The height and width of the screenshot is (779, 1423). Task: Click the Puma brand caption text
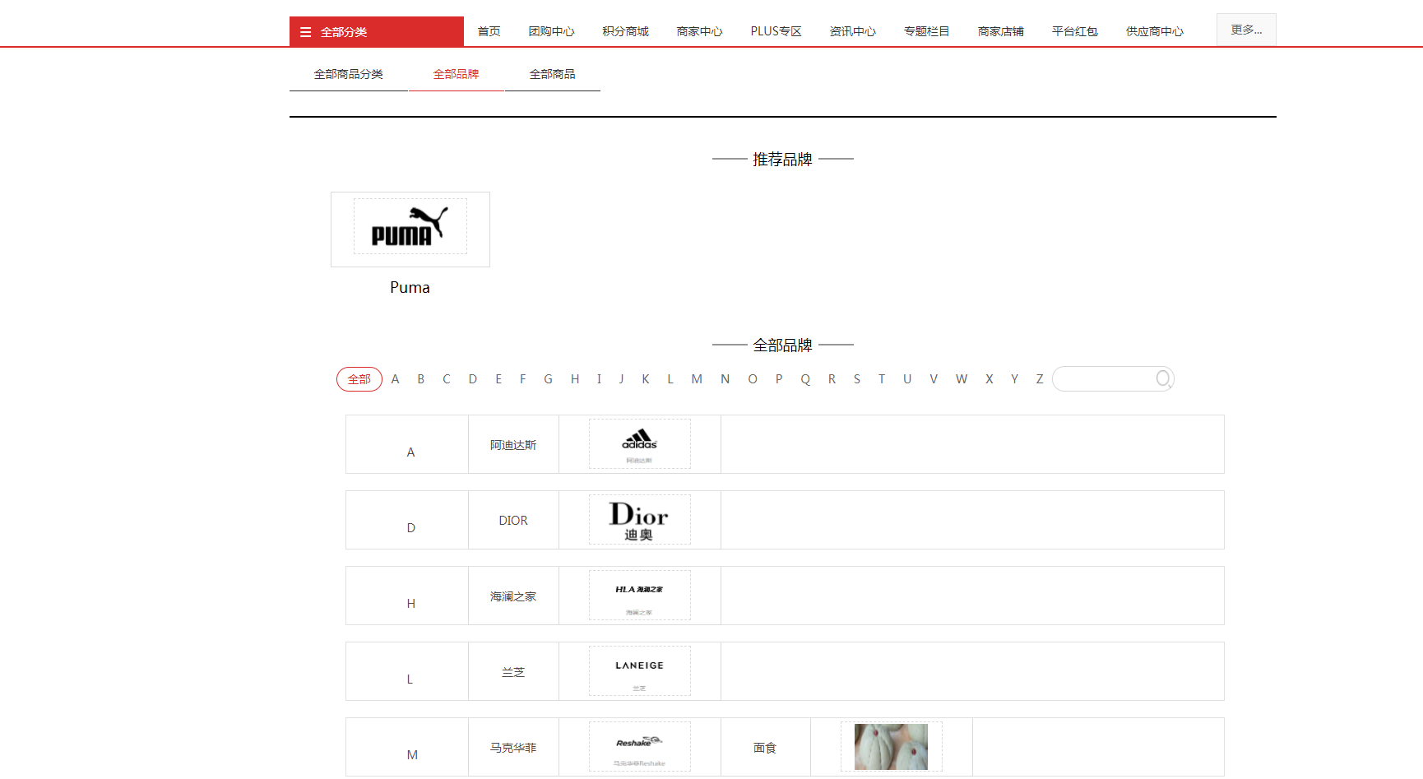point(410,287)
